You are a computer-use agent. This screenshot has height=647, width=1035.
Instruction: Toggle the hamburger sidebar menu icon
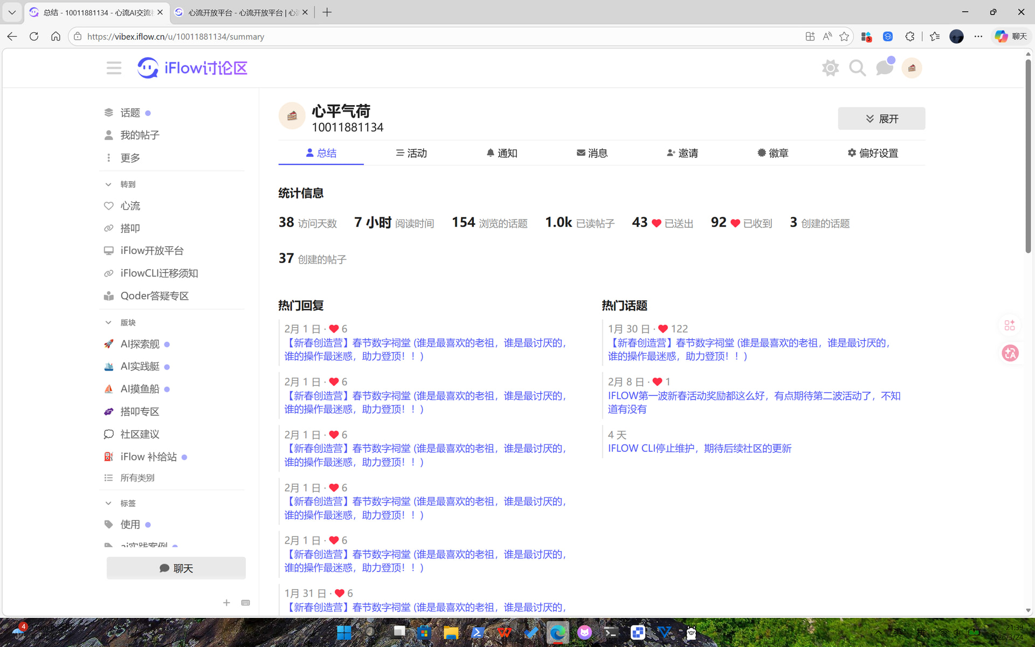pyautogui.click(x=114, y=68)
